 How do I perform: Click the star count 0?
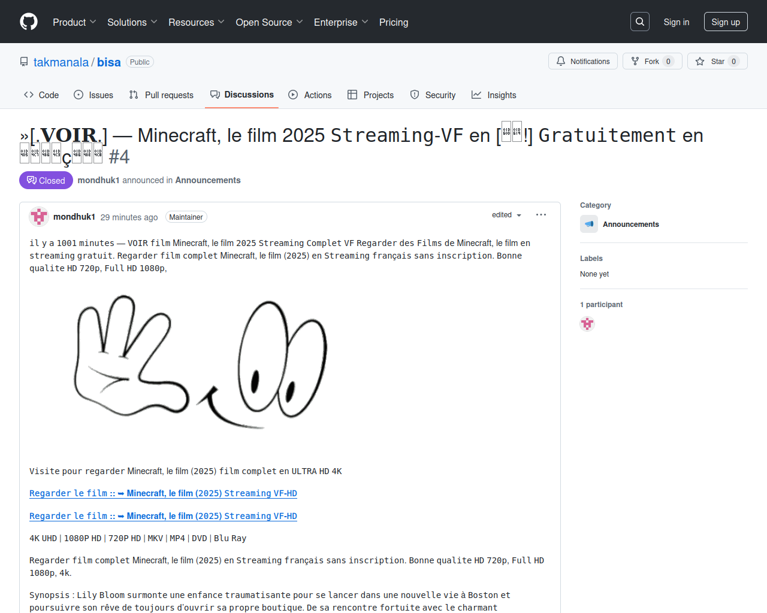733,61
